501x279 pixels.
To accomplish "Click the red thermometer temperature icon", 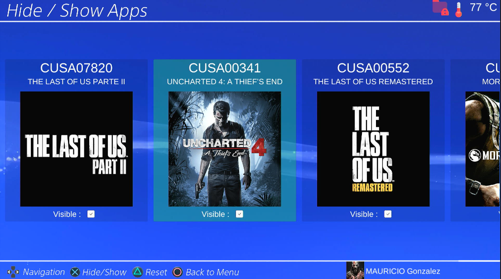I will [458, 10].
